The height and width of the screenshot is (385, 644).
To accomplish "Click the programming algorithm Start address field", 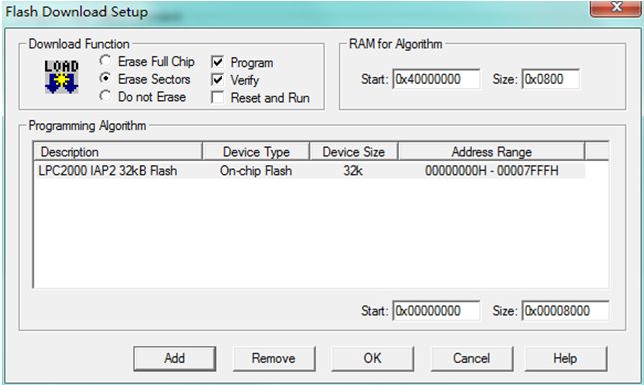I will 436,311.
